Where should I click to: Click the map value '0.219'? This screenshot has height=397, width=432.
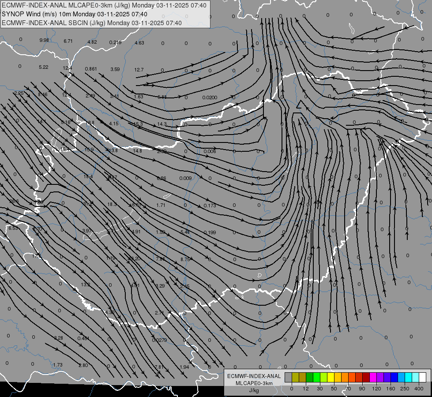(x=116, y=42)
